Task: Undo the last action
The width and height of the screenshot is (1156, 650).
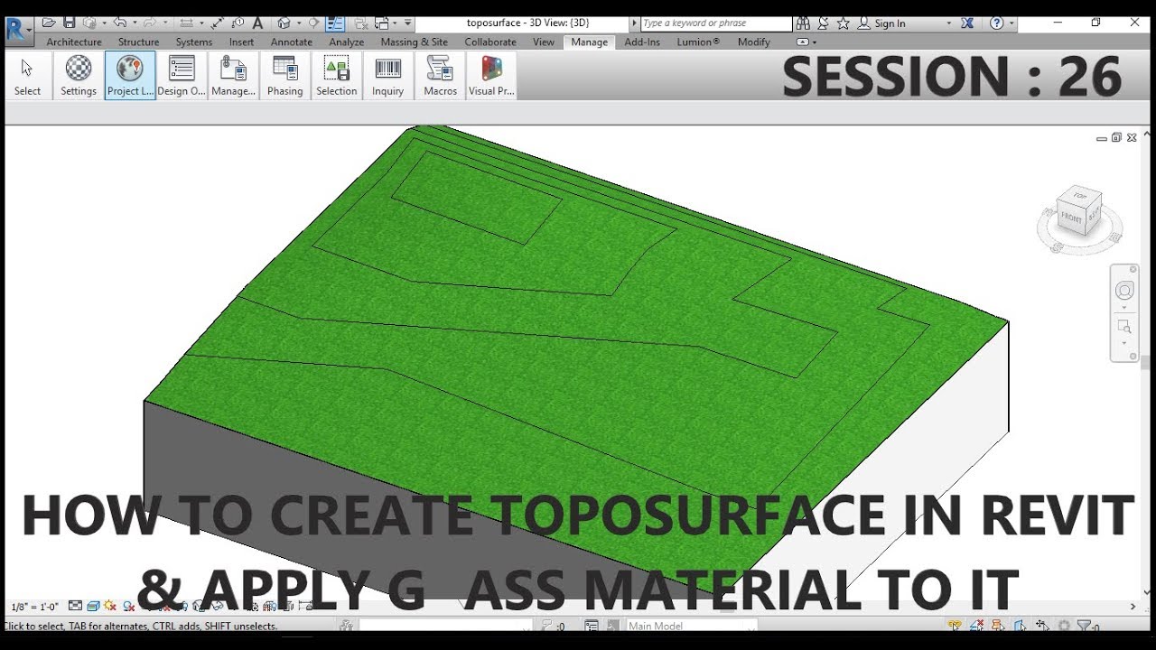Action: pos(120,23)
